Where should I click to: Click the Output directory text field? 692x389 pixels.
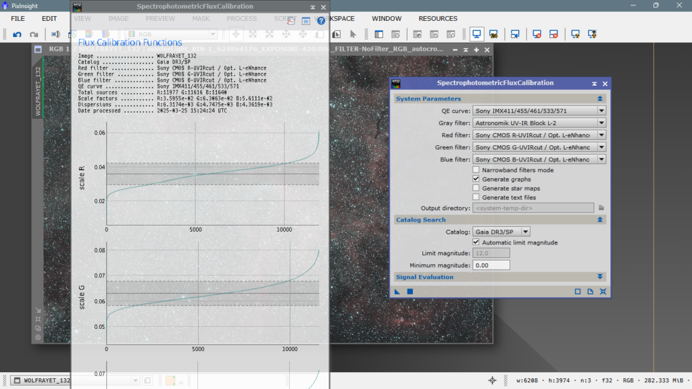point(533,208)
